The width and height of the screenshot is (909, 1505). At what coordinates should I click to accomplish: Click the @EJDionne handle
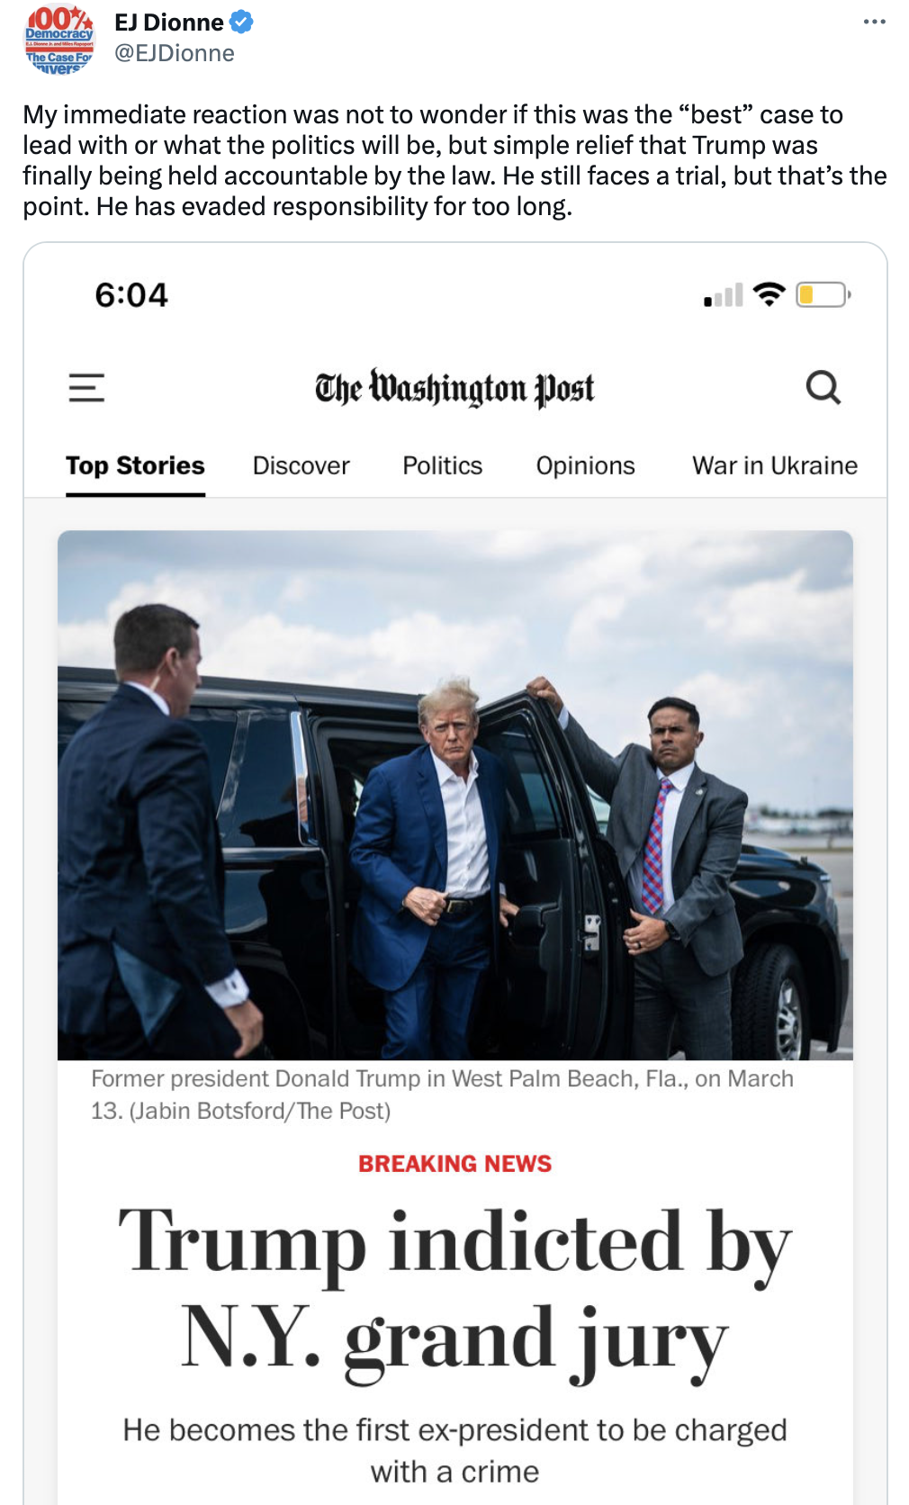coord(175,53)
